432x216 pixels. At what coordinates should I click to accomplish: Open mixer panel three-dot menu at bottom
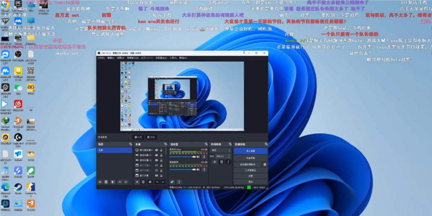tap(179, 182)
